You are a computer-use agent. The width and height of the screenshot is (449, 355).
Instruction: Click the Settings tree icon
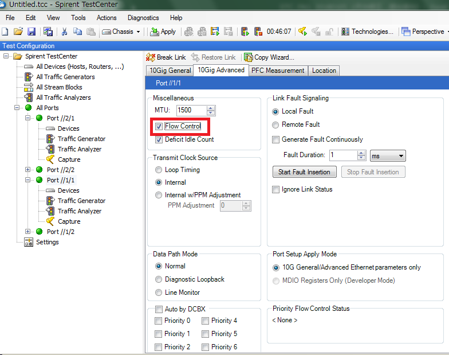[29, 242]
